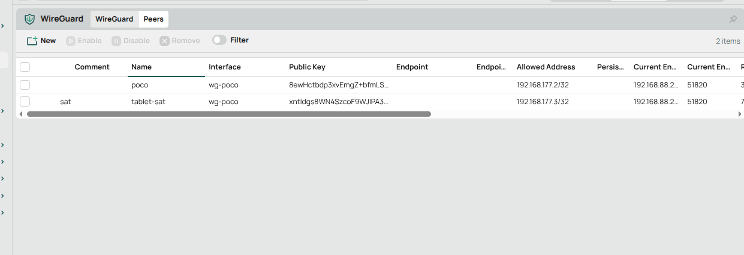This screenshot has height=255, width=744.
Task: Click the wg-poco interface in tablet-sat row
Action: click(224, 102)
